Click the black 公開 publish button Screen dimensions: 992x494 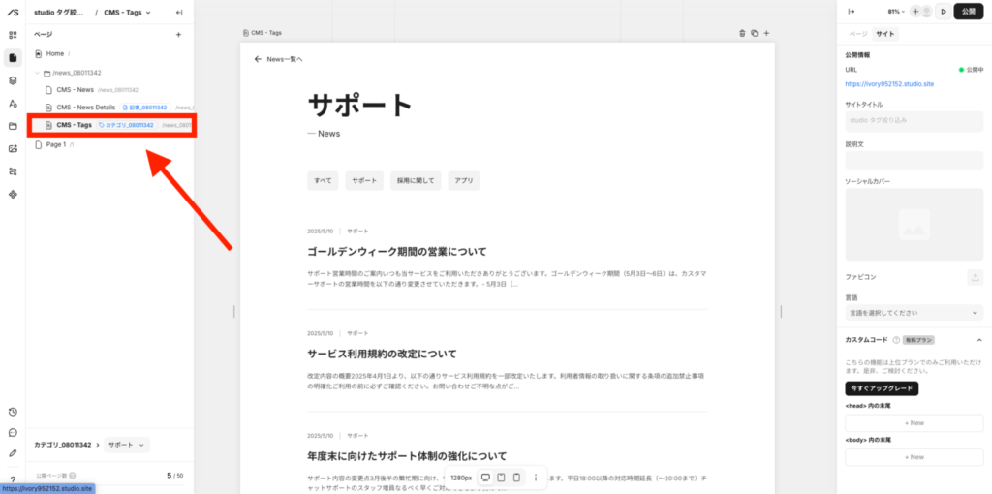[x=970, y=12]
